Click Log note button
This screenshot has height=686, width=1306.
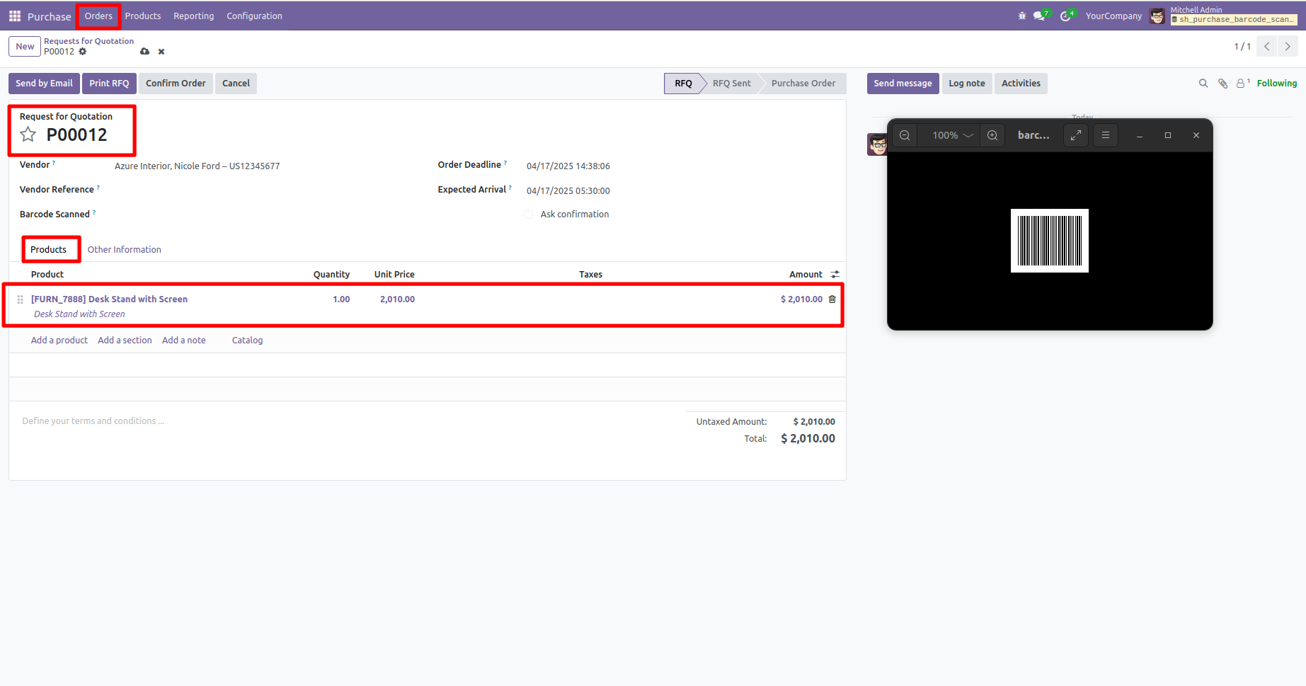click(967, 84)
